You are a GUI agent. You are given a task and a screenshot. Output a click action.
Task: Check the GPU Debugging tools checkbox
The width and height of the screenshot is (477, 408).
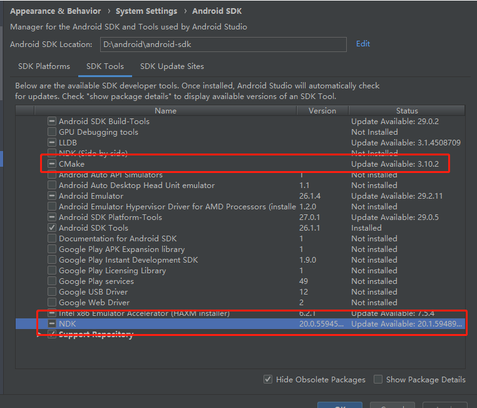coord(52,132)
